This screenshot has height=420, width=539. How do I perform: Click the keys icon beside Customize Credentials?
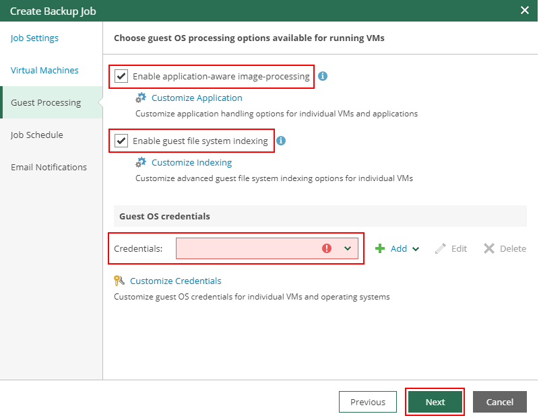(x=119, y=281)
